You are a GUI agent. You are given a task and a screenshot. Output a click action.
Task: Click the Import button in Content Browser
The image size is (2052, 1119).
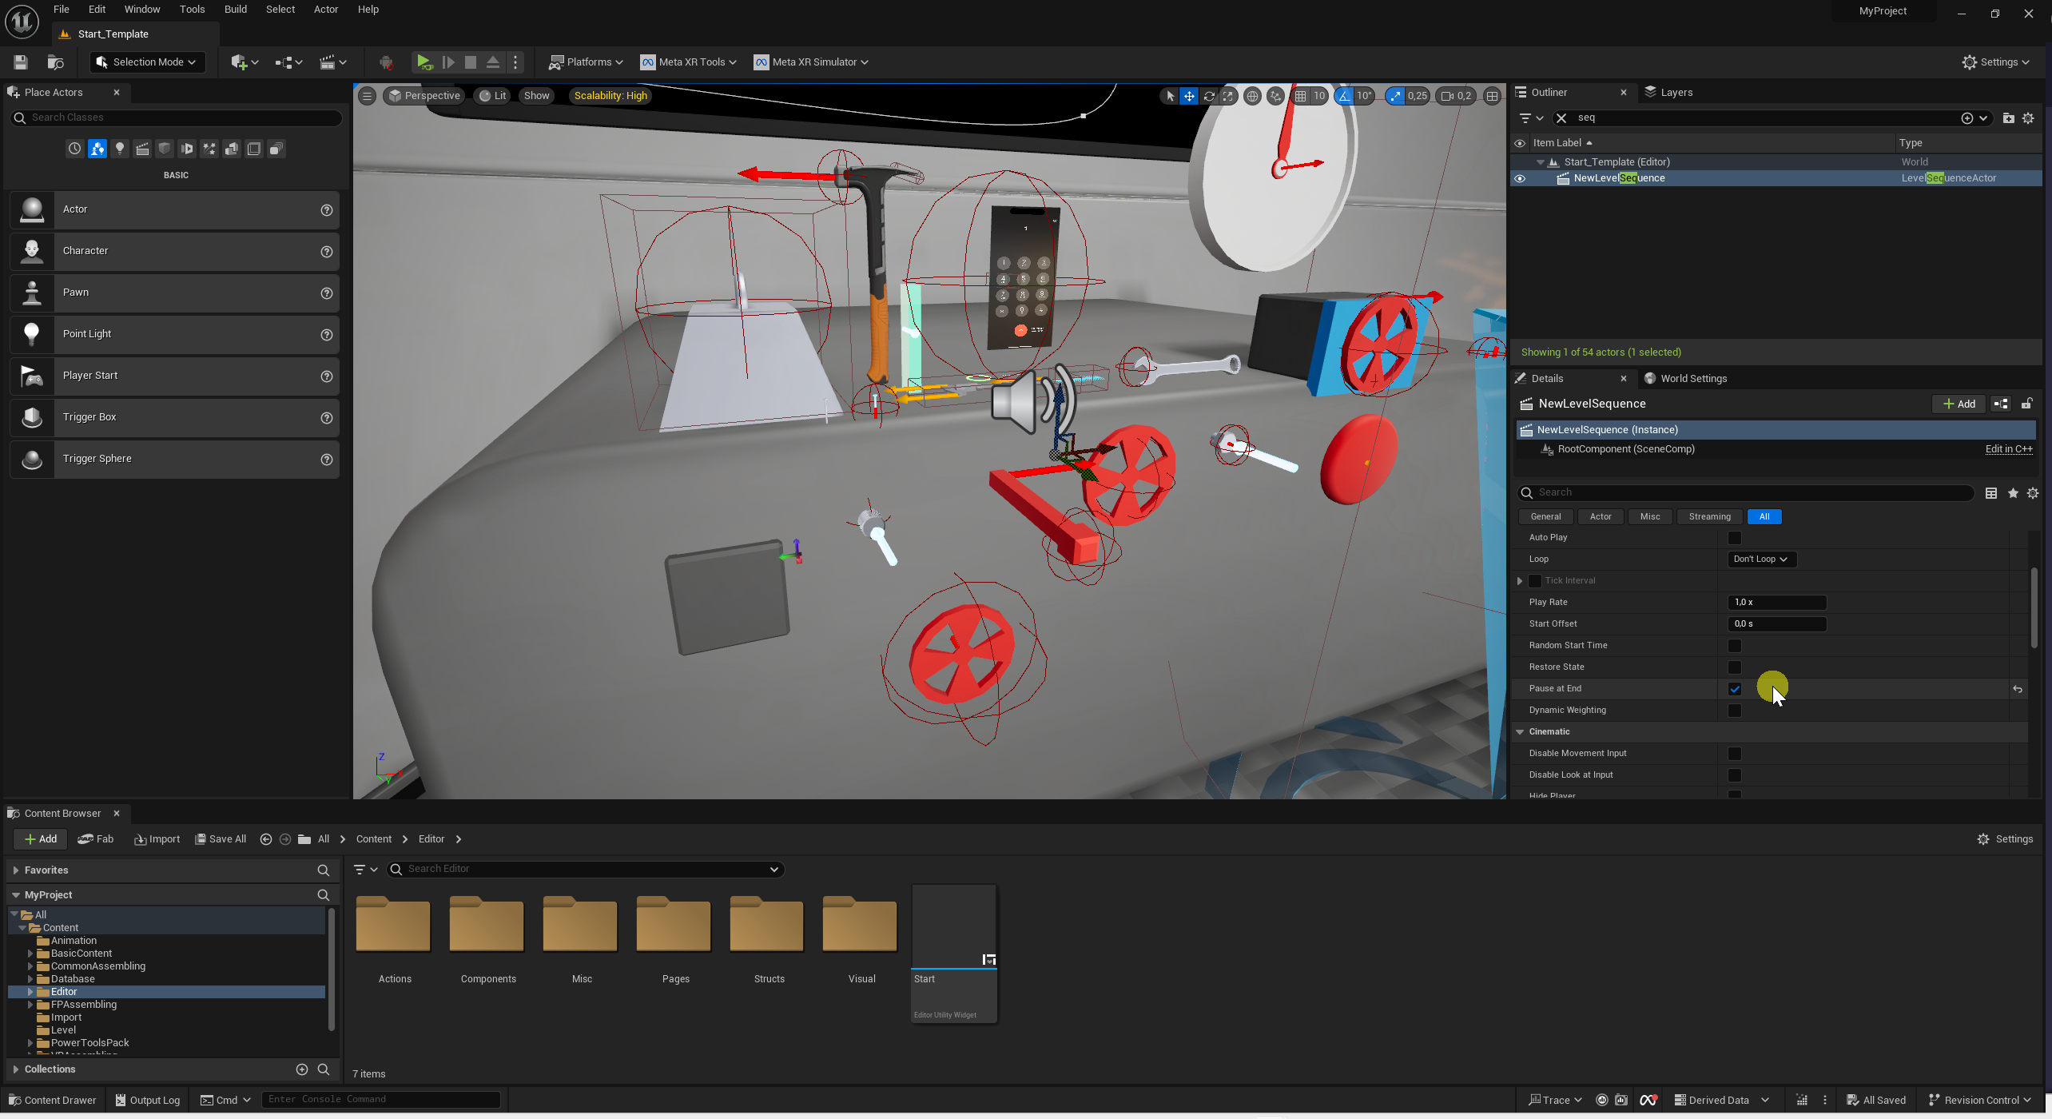tap(157, 839)
